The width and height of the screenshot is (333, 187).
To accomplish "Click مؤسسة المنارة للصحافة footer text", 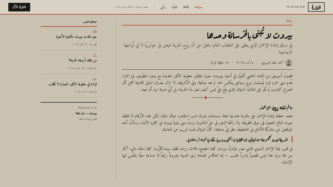I will [x=87, y=108].
